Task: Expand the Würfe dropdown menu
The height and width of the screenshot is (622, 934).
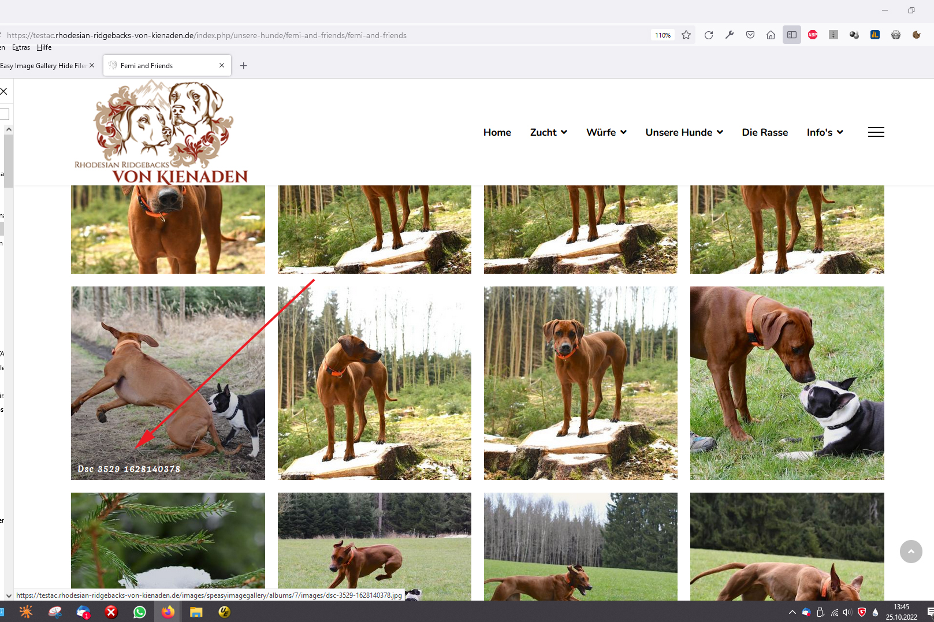Action: coord(606,132)
